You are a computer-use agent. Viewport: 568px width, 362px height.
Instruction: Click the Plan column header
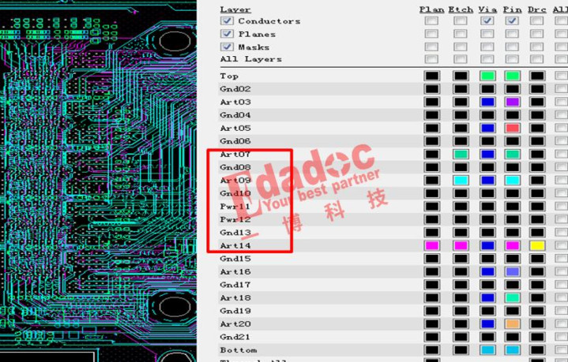432,9
